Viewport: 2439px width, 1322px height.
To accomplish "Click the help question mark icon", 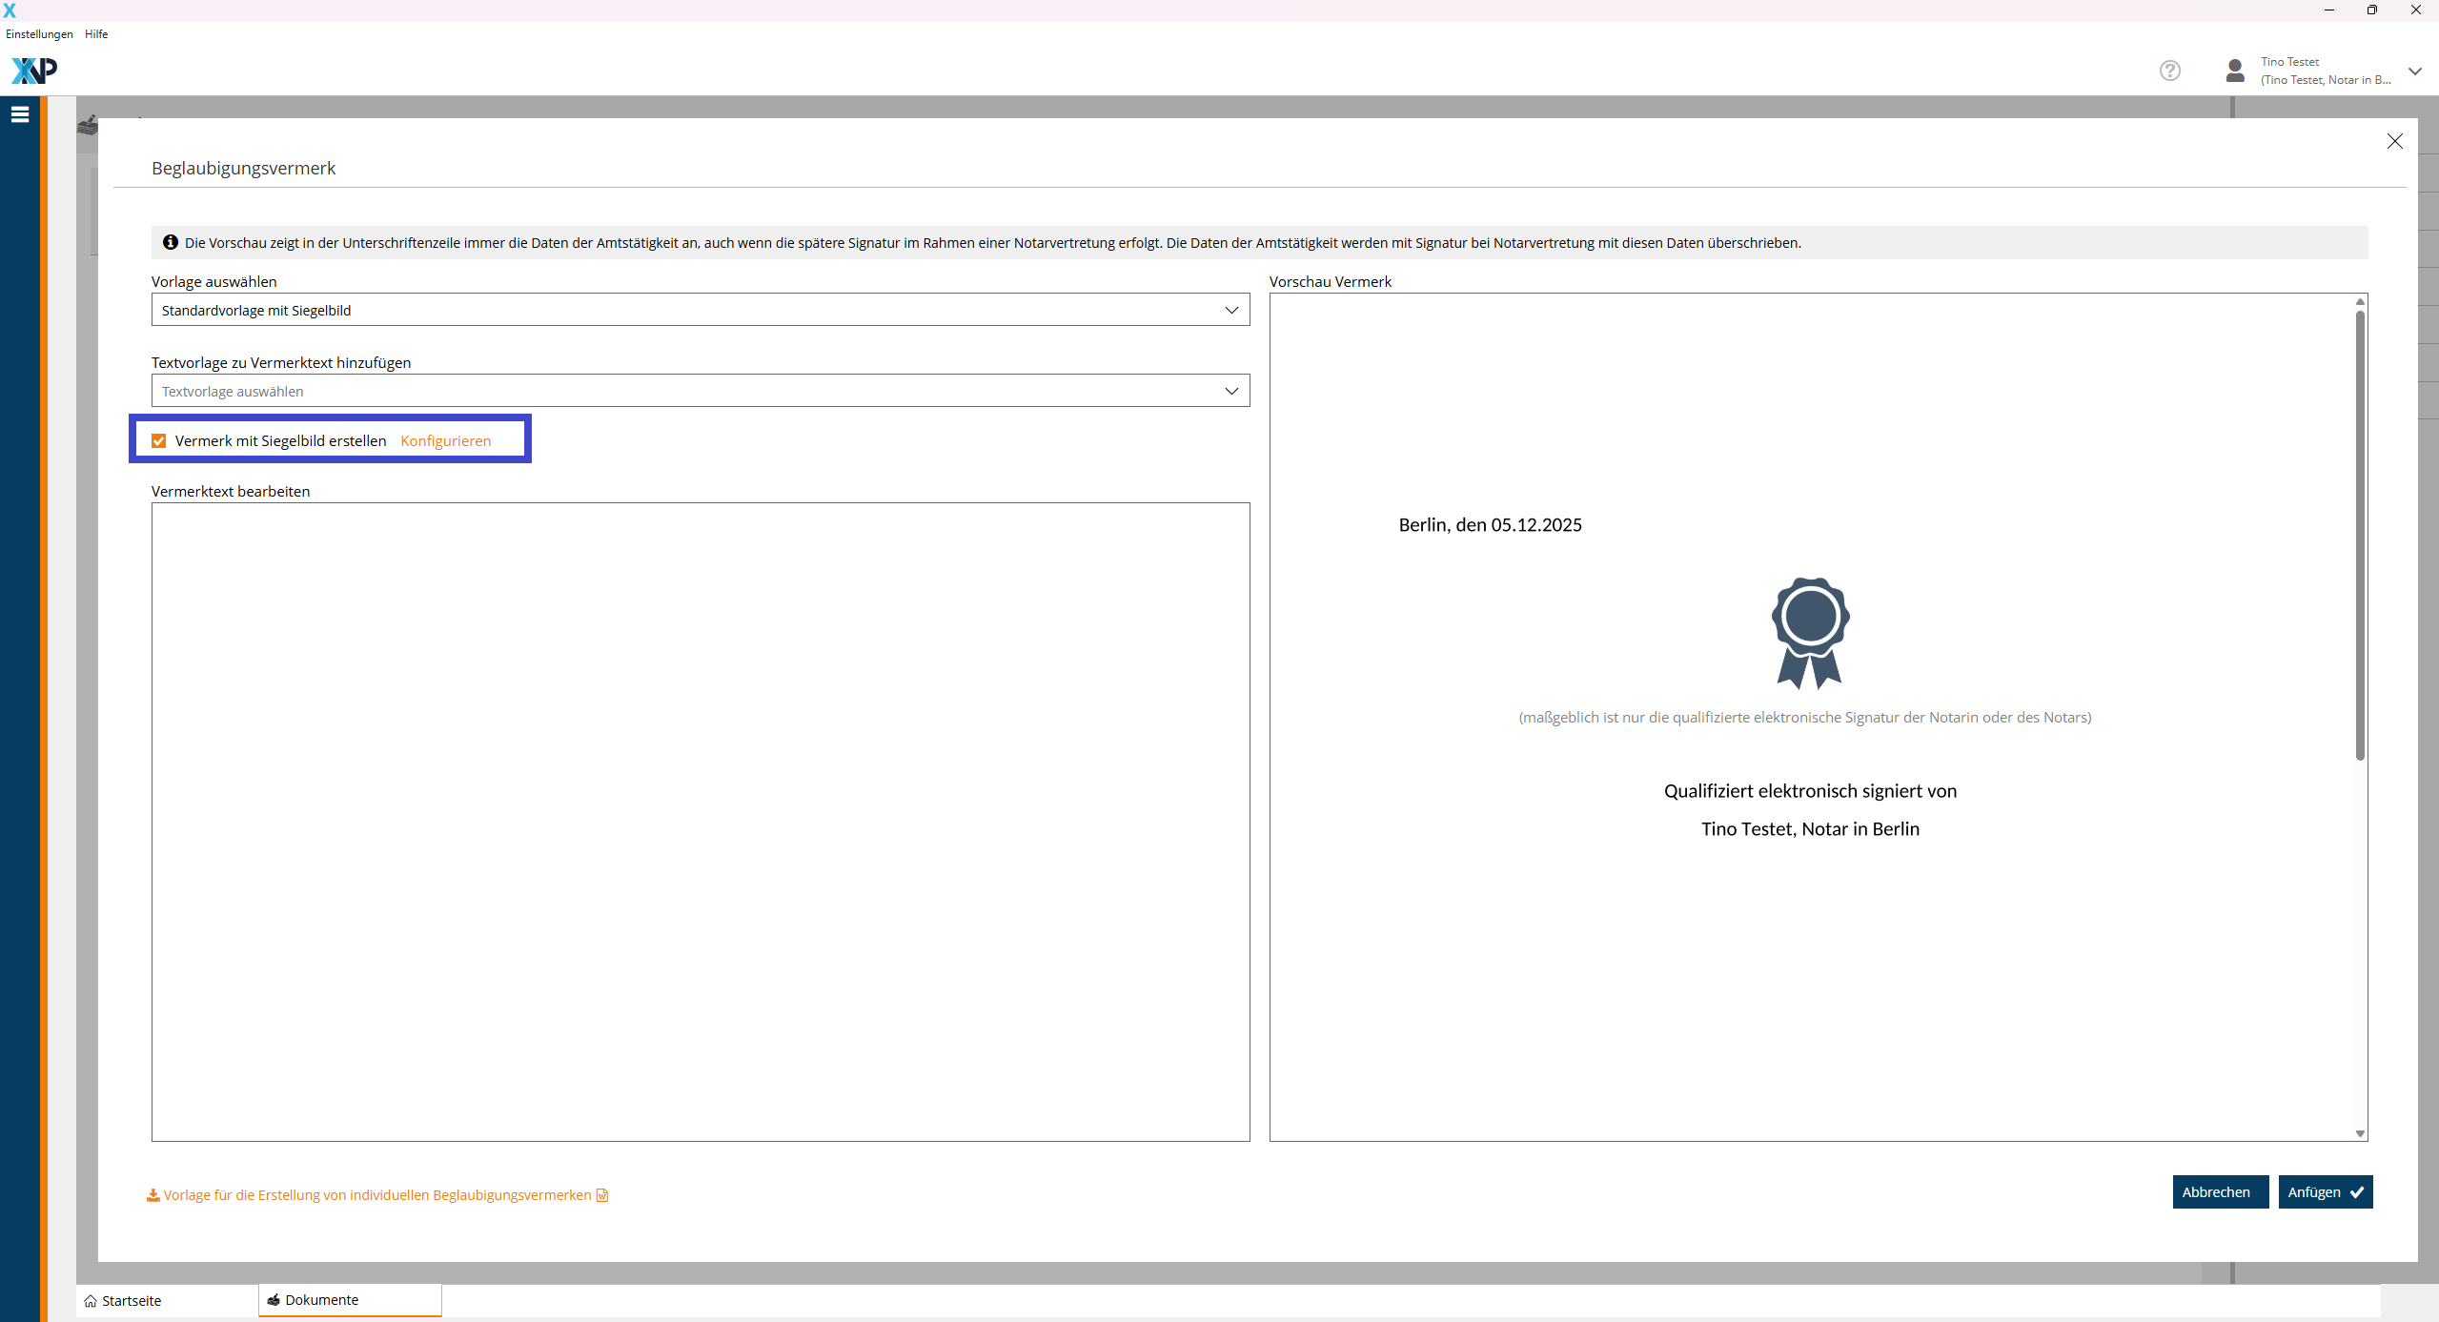I will tap(2170, 71).
